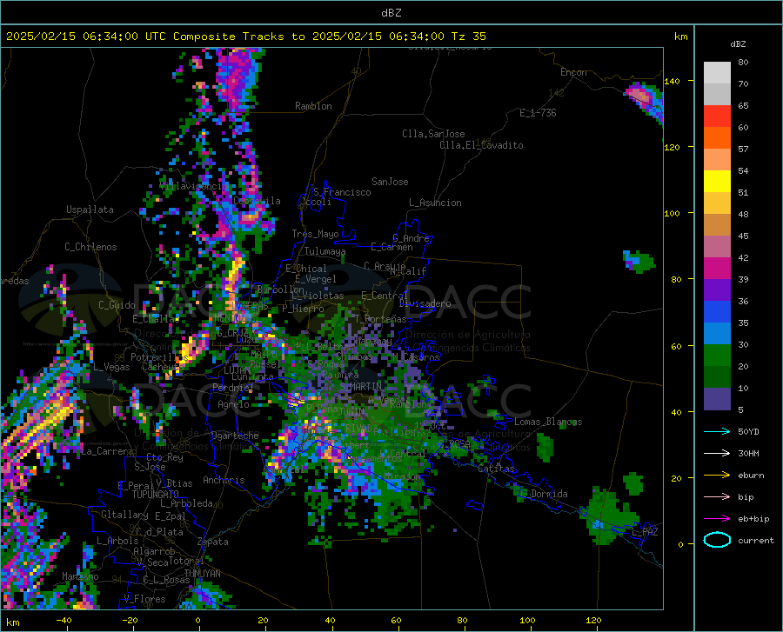Click the S_MARTIN map label
This screenshot has height=632, width=783.
click(x=360, y=387)
